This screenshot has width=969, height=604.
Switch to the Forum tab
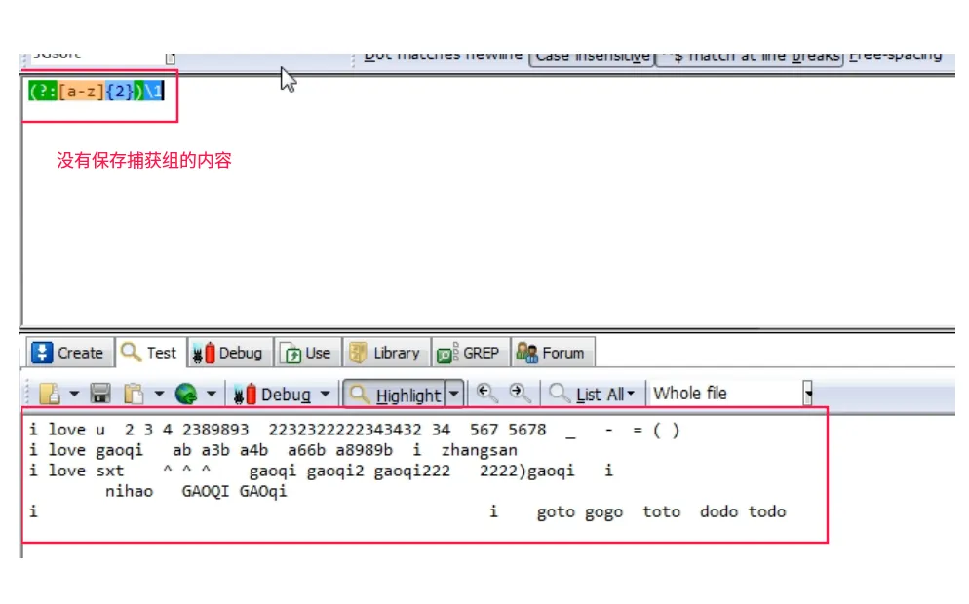552,353
